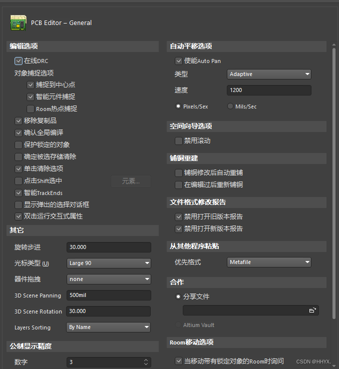The image size is (339, 369).
Task: Toggle 禁用打开新版本报告 checkbox
Action: [x=179, y=228]
